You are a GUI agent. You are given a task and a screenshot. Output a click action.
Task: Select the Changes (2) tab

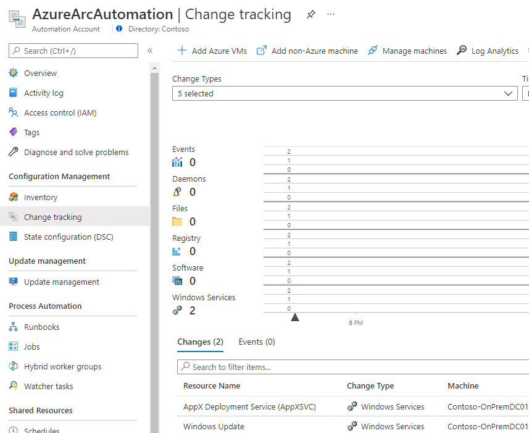pyautogui.click(x=200, y=342)
